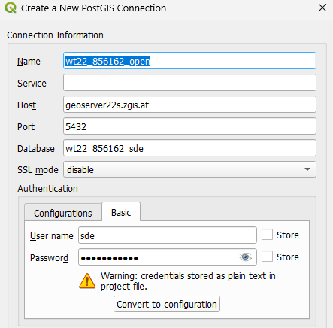Click the Convert to configuration button

[167, 304]
